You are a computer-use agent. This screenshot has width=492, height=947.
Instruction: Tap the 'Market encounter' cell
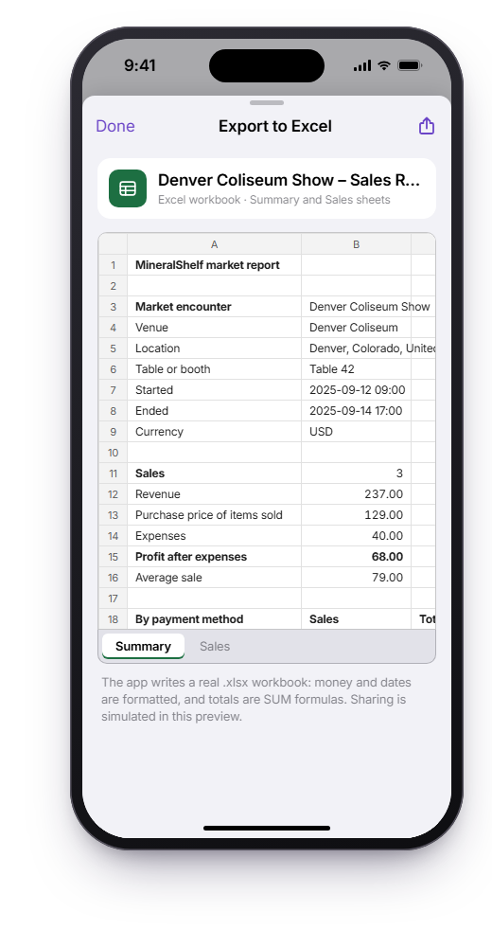(215, 307)
